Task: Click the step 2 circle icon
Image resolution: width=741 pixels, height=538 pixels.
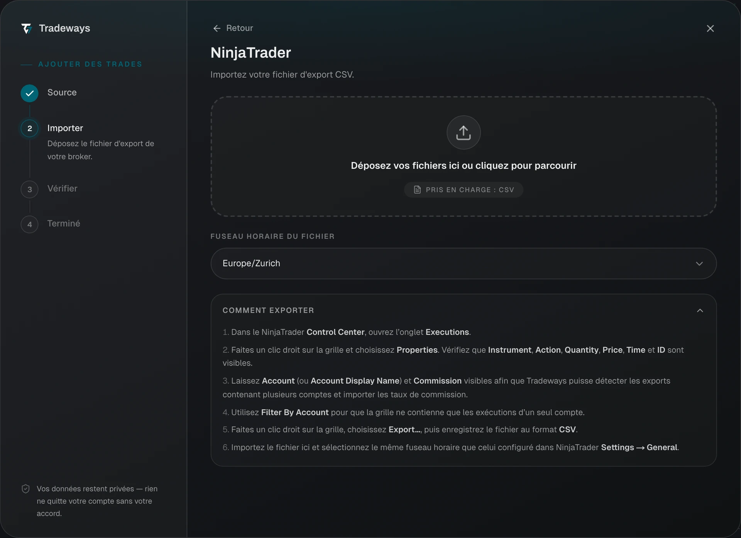Action: click(30, 129)
